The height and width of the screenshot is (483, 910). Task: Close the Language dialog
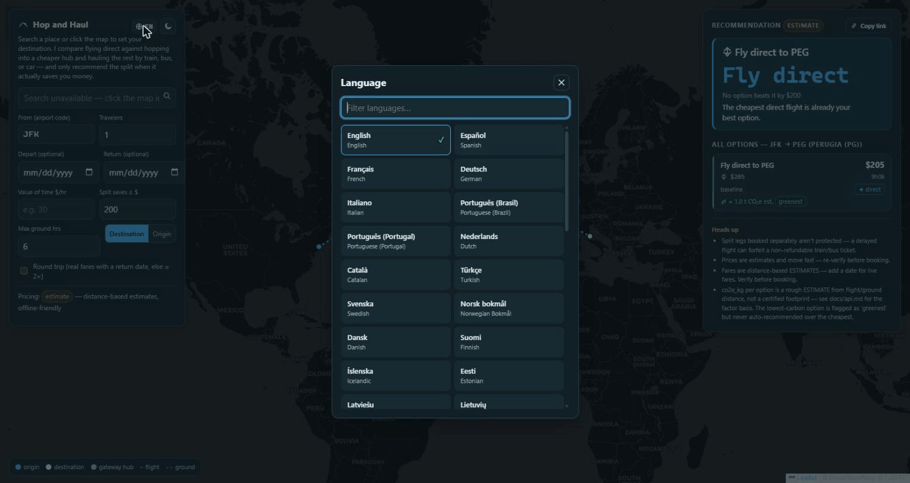(561, 82)
